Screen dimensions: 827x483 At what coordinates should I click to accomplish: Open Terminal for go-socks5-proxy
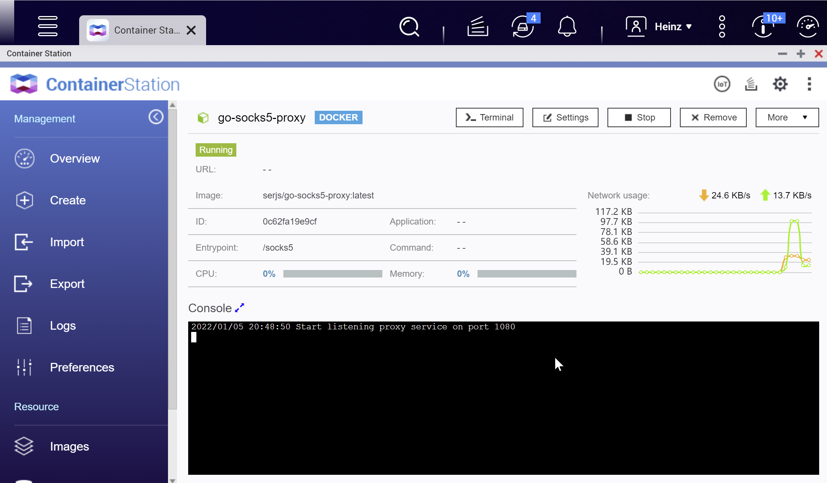click(489, 117)
